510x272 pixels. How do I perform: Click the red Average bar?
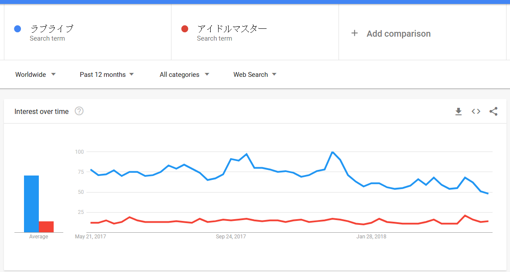click(x=46, y=227)
